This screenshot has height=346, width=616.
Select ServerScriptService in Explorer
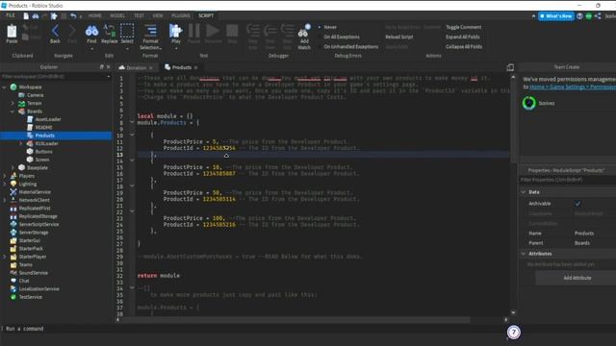coord(38,224)
